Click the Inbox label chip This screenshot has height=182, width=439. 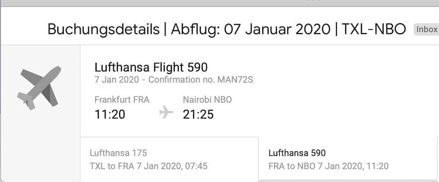[x=426, y=30]
